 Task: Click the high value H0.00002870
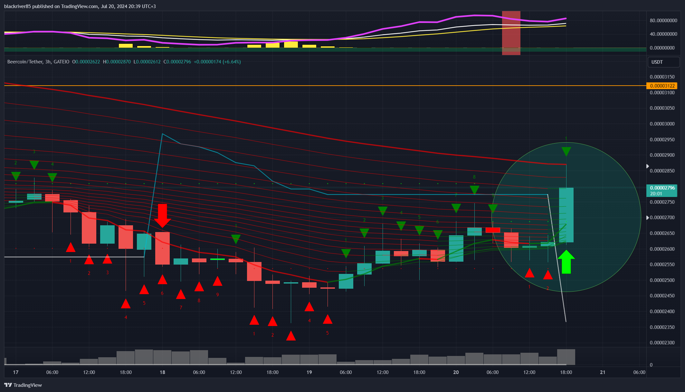117,62
